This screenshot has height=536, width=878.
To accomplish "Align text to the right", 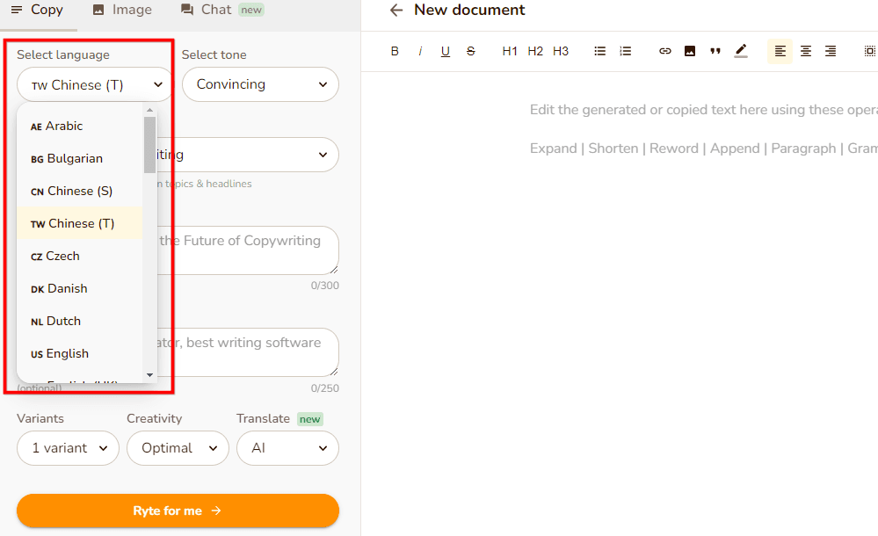I will (x=831, y=51).
